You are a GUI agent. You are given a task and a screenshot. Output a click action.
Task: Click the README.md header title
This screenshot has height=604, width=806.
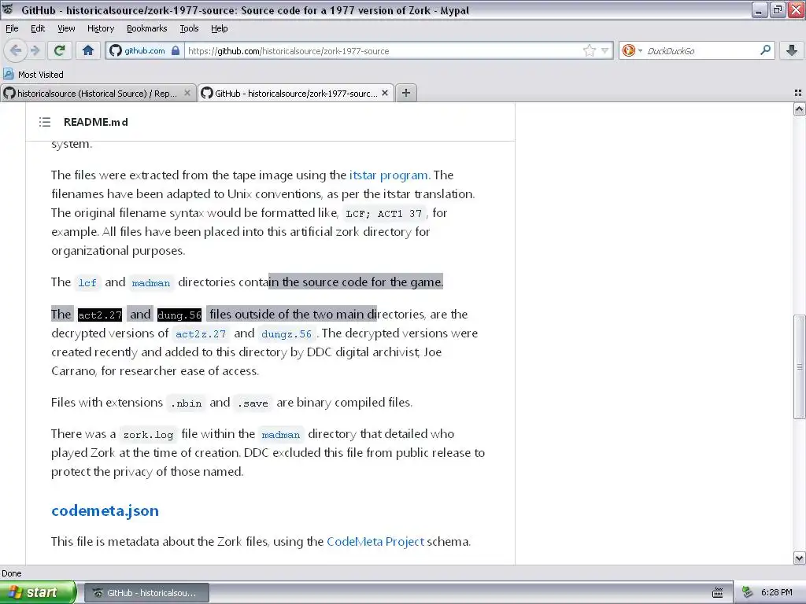coord(95,122)
